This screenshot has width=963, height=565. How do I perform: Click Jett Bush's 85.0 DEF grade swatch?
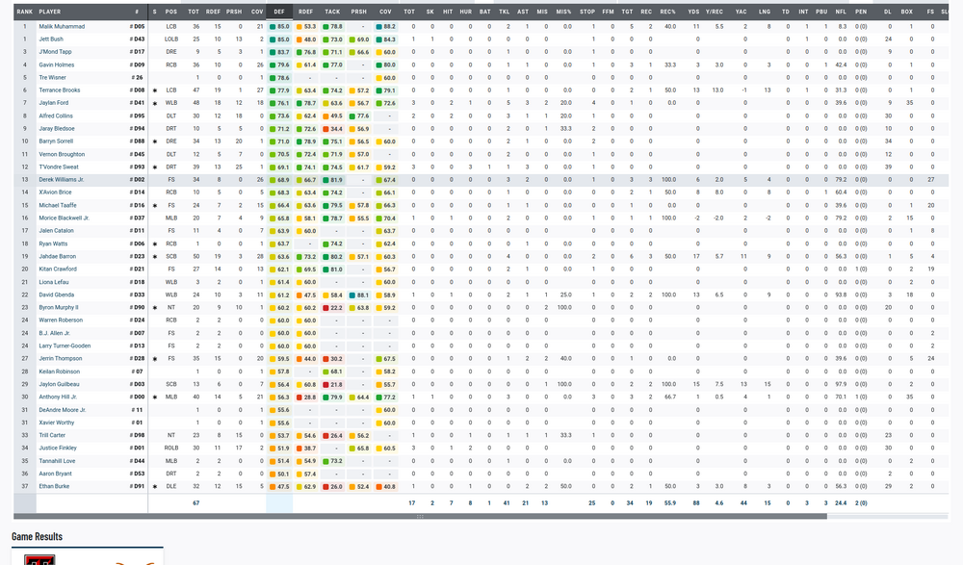coord(280,39)
